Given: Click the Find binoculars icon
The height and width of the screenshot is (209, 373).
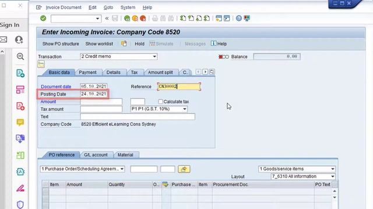Looking at the screenshot, I should pyautogui.click(x=163, y=18).
